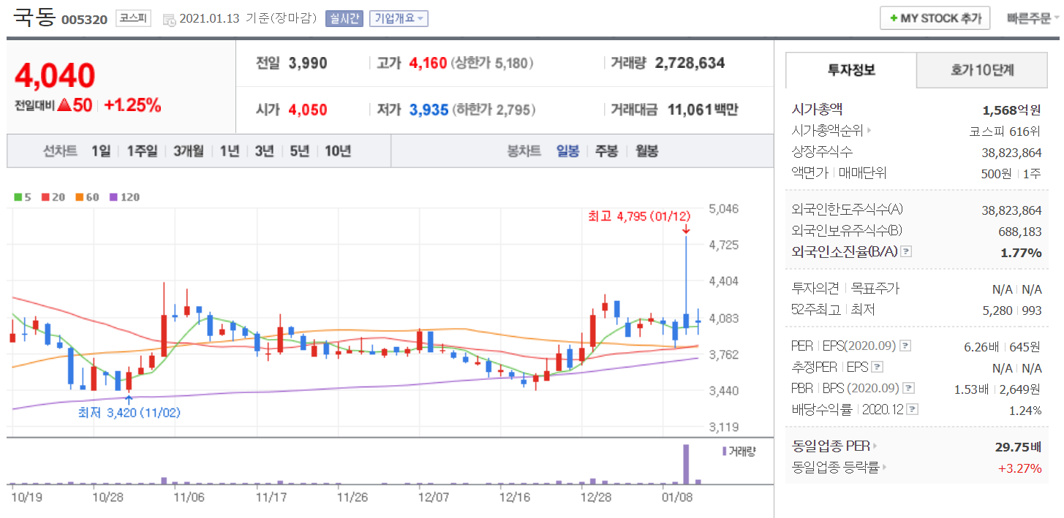Switch candle chart to 주봉

tap(605, 151)
